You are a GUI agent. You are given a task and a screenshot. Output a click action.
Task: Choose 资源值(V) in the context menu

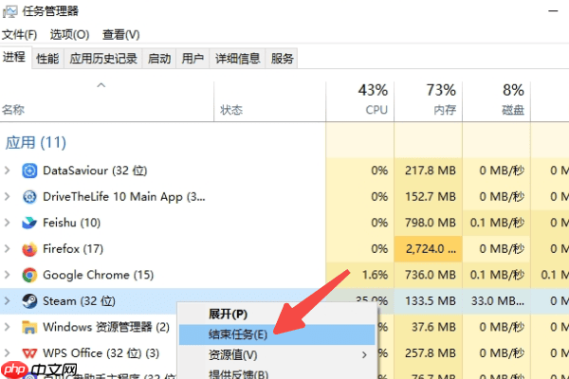click(x=277, y=354)
